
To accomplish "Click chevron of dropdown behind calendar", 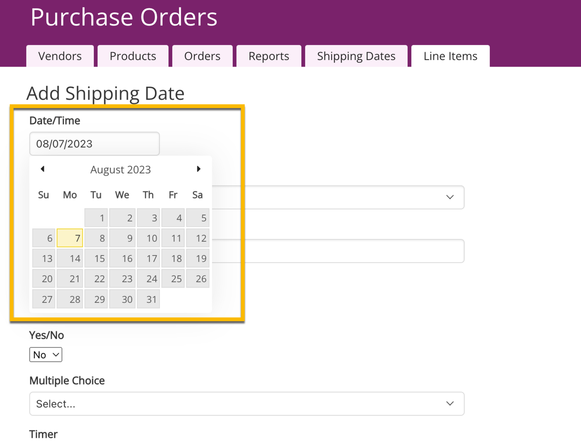I will 450,197.
